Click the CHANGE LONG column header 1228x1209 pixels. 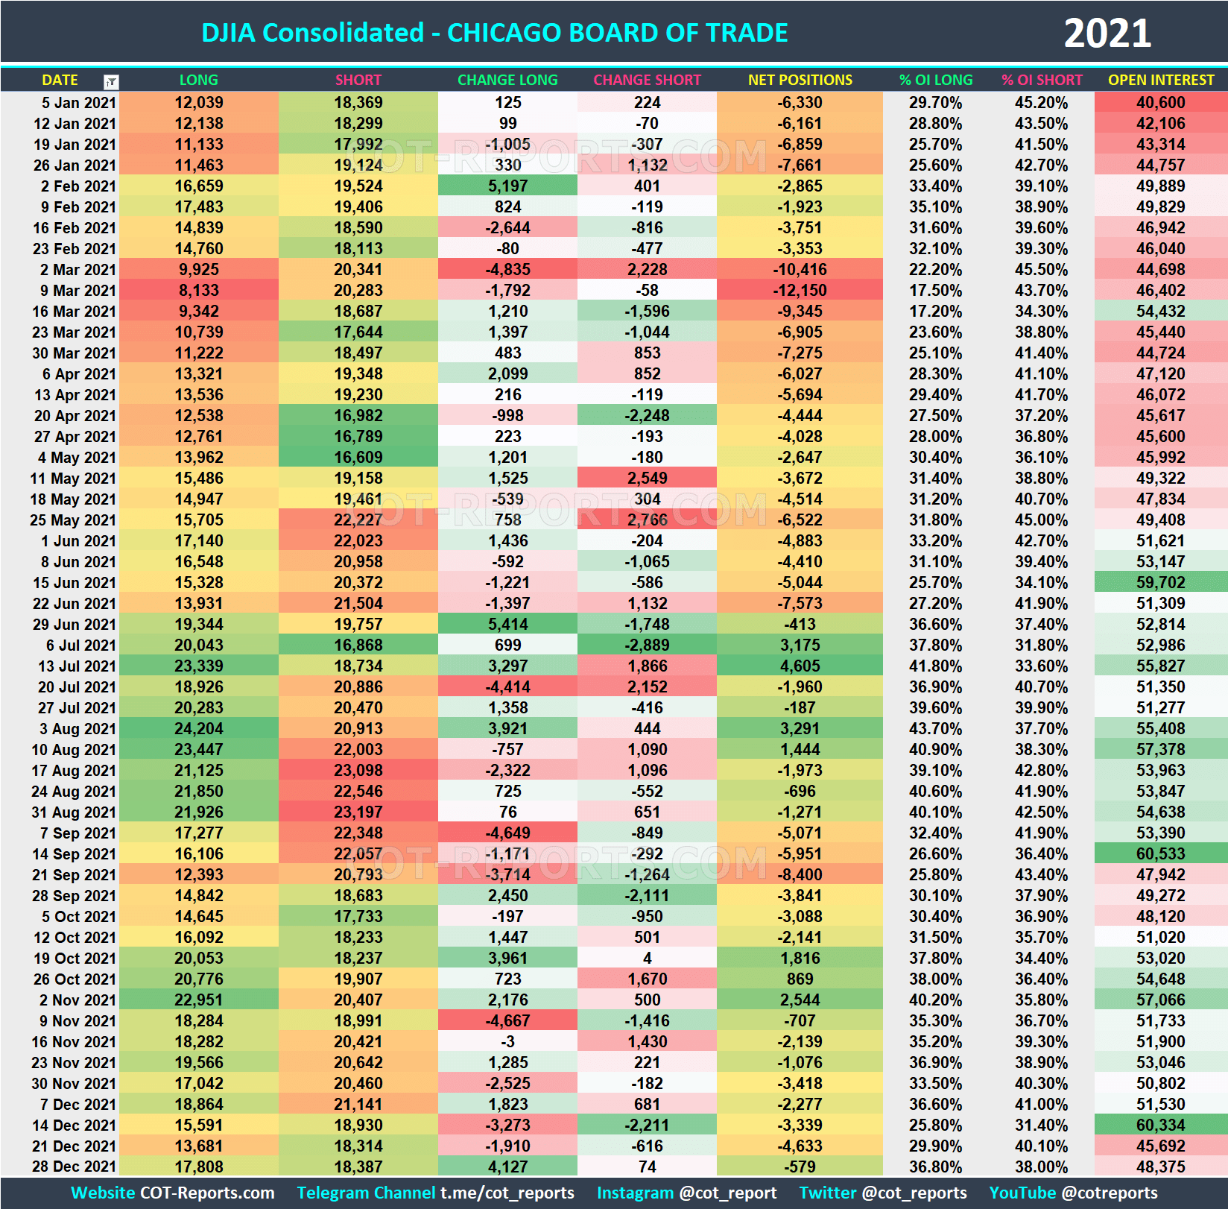507,81
